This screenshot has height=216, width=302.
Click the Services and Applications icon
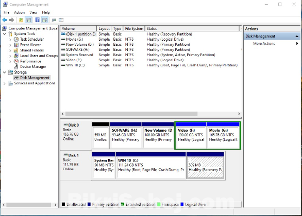point(10,83)
